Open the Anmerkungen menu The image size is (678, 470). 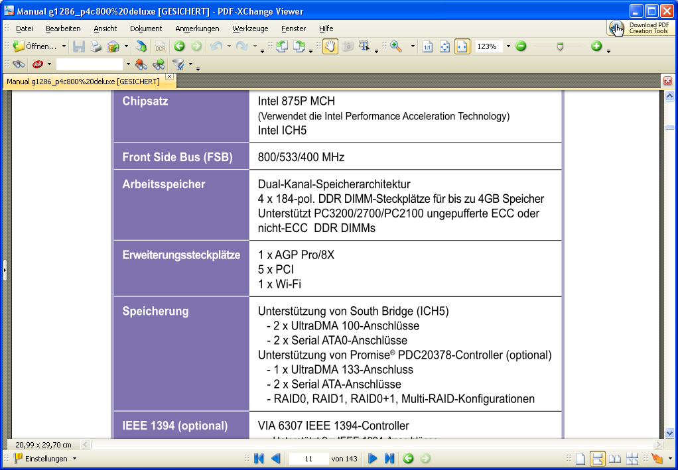point(197,29)
